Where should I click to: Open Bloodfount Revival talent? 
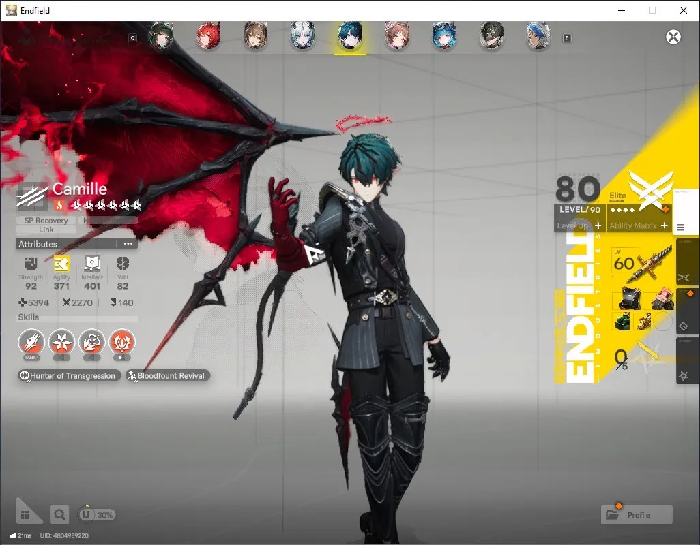[x=167, y=375]
